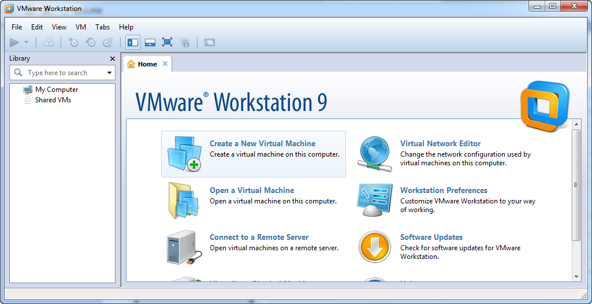592x304 pixels.
Task: Click the 'Library' panel title
Action: click(x=20, y=58)
